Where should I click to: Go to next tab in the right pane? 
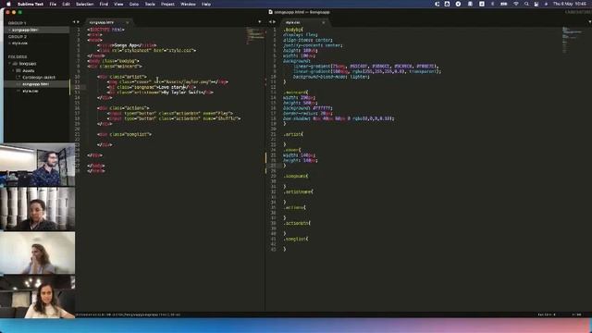pos(274,22)
